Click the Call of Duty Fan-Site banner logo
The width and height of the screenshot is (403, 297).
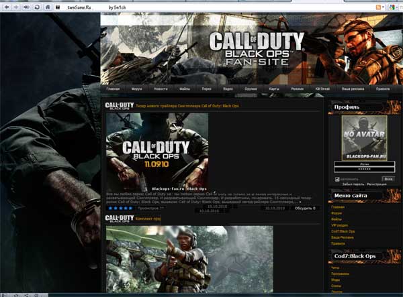257,48
